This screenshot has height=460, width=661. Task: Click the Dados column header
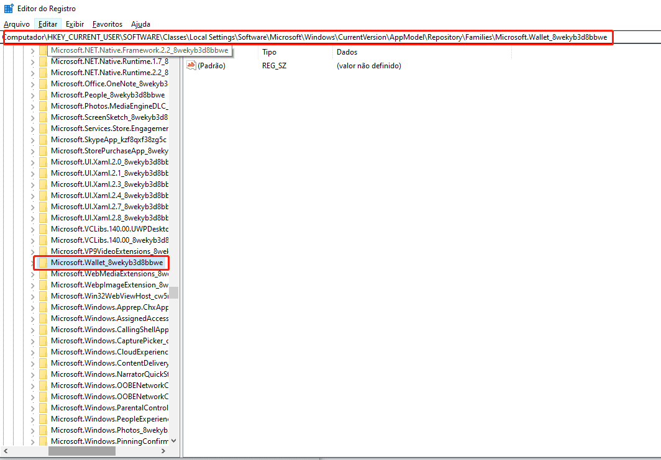point(347,52)
